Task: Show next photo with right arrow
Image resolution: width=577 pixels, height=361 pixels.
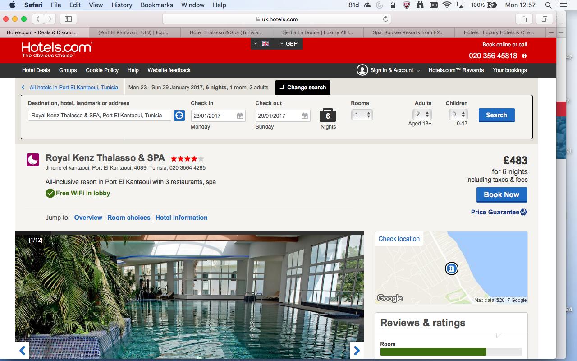Action: (357, 350)
